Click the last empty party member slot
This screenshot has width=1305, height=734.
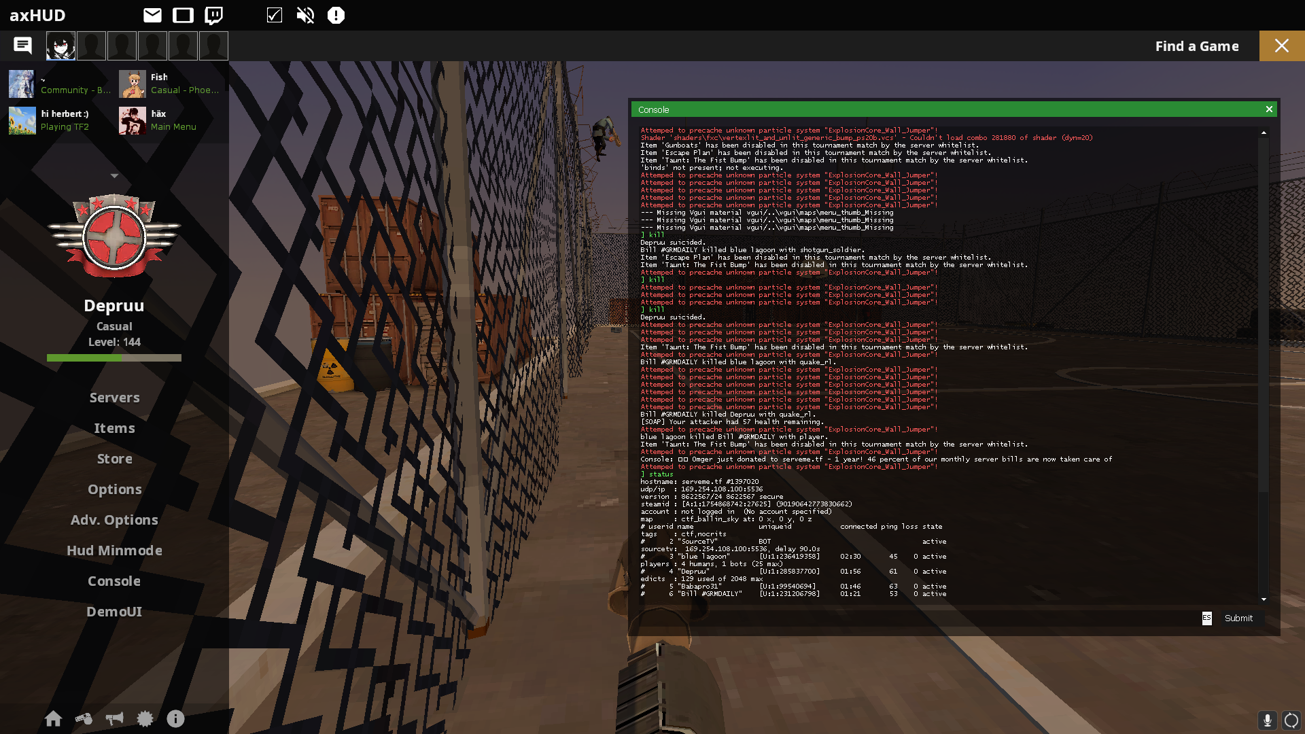point(213,46)
